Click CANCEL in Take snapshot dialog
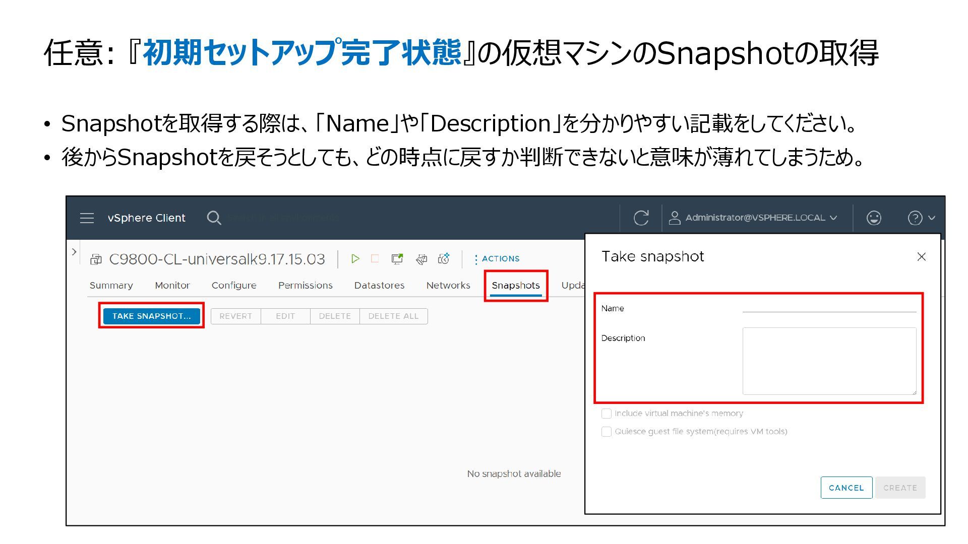The image size is (968, 544). click(x=846, y=488)
